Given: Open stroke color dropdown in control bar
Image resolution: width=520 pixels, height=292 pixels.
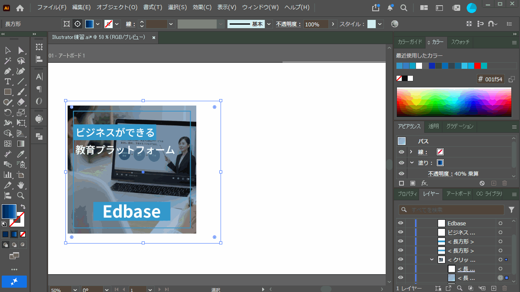Looking at the screenshot, I should 118,24.
